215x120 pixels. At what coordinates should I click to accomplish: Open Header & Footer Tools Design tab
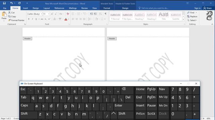click(x=125, y=8)
